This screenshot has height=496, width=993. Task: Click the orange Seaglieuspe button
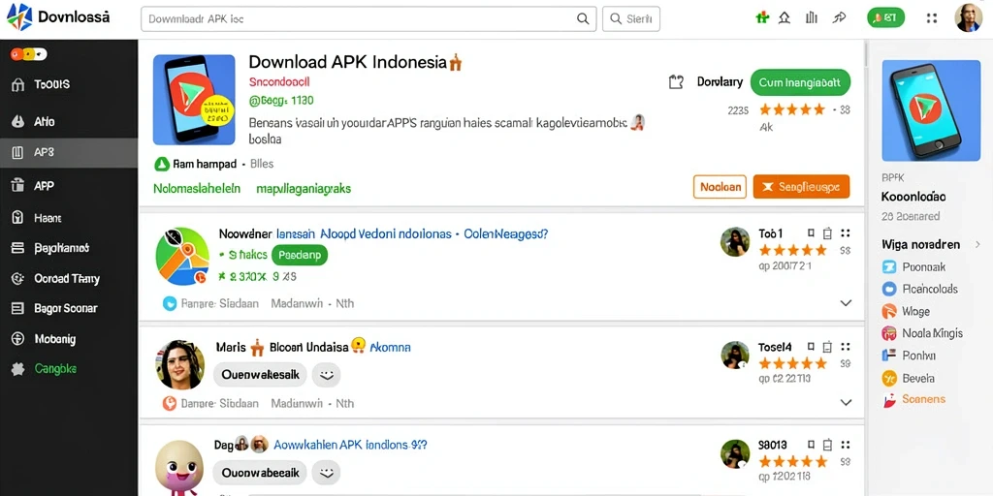coord(801,187)
